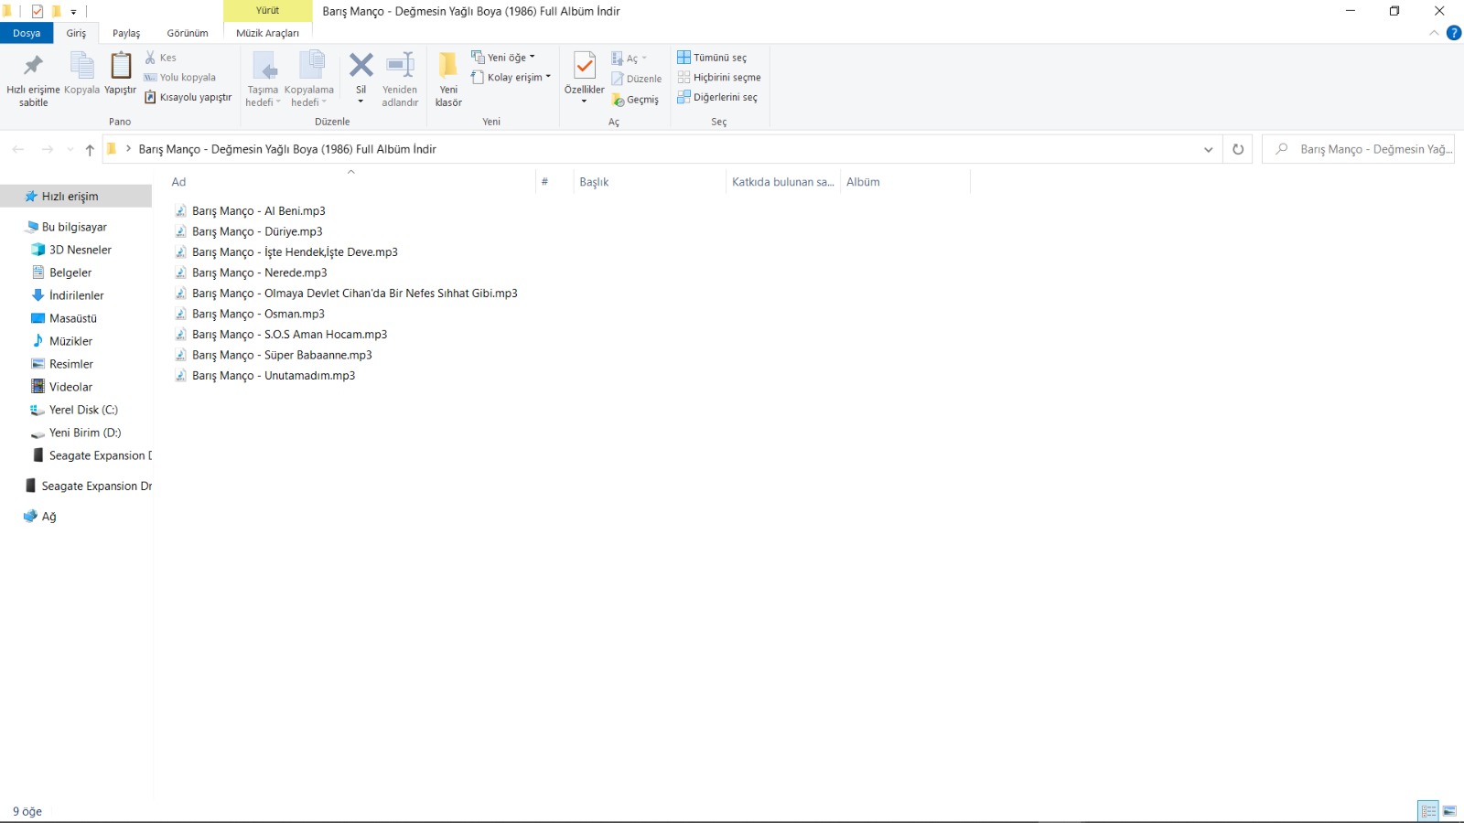Sort by the Başlık column header
This screenshot has height=823, width=1464.
point(649,182)
